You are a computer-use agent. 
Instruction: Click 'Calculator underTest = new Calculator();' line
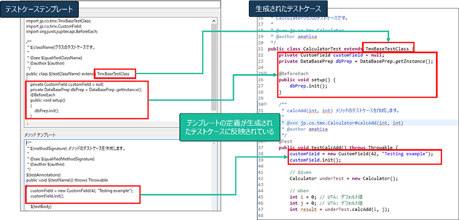click(344, 179)
